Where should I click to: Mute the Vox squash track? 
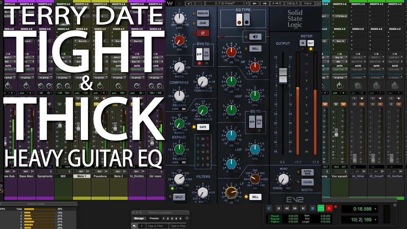point(343,104)
